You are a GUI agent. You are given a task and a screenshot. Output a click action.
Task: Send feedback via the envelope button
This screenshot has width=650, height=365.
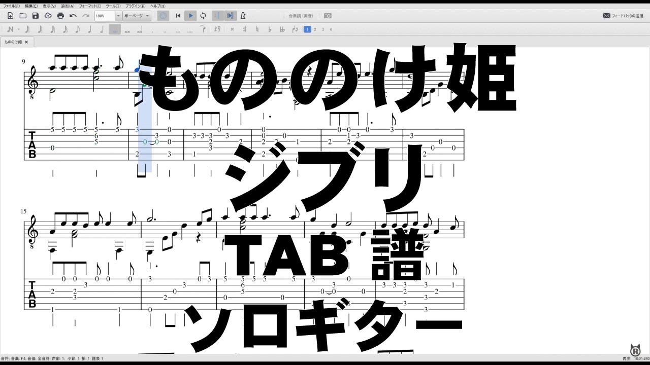623,16
